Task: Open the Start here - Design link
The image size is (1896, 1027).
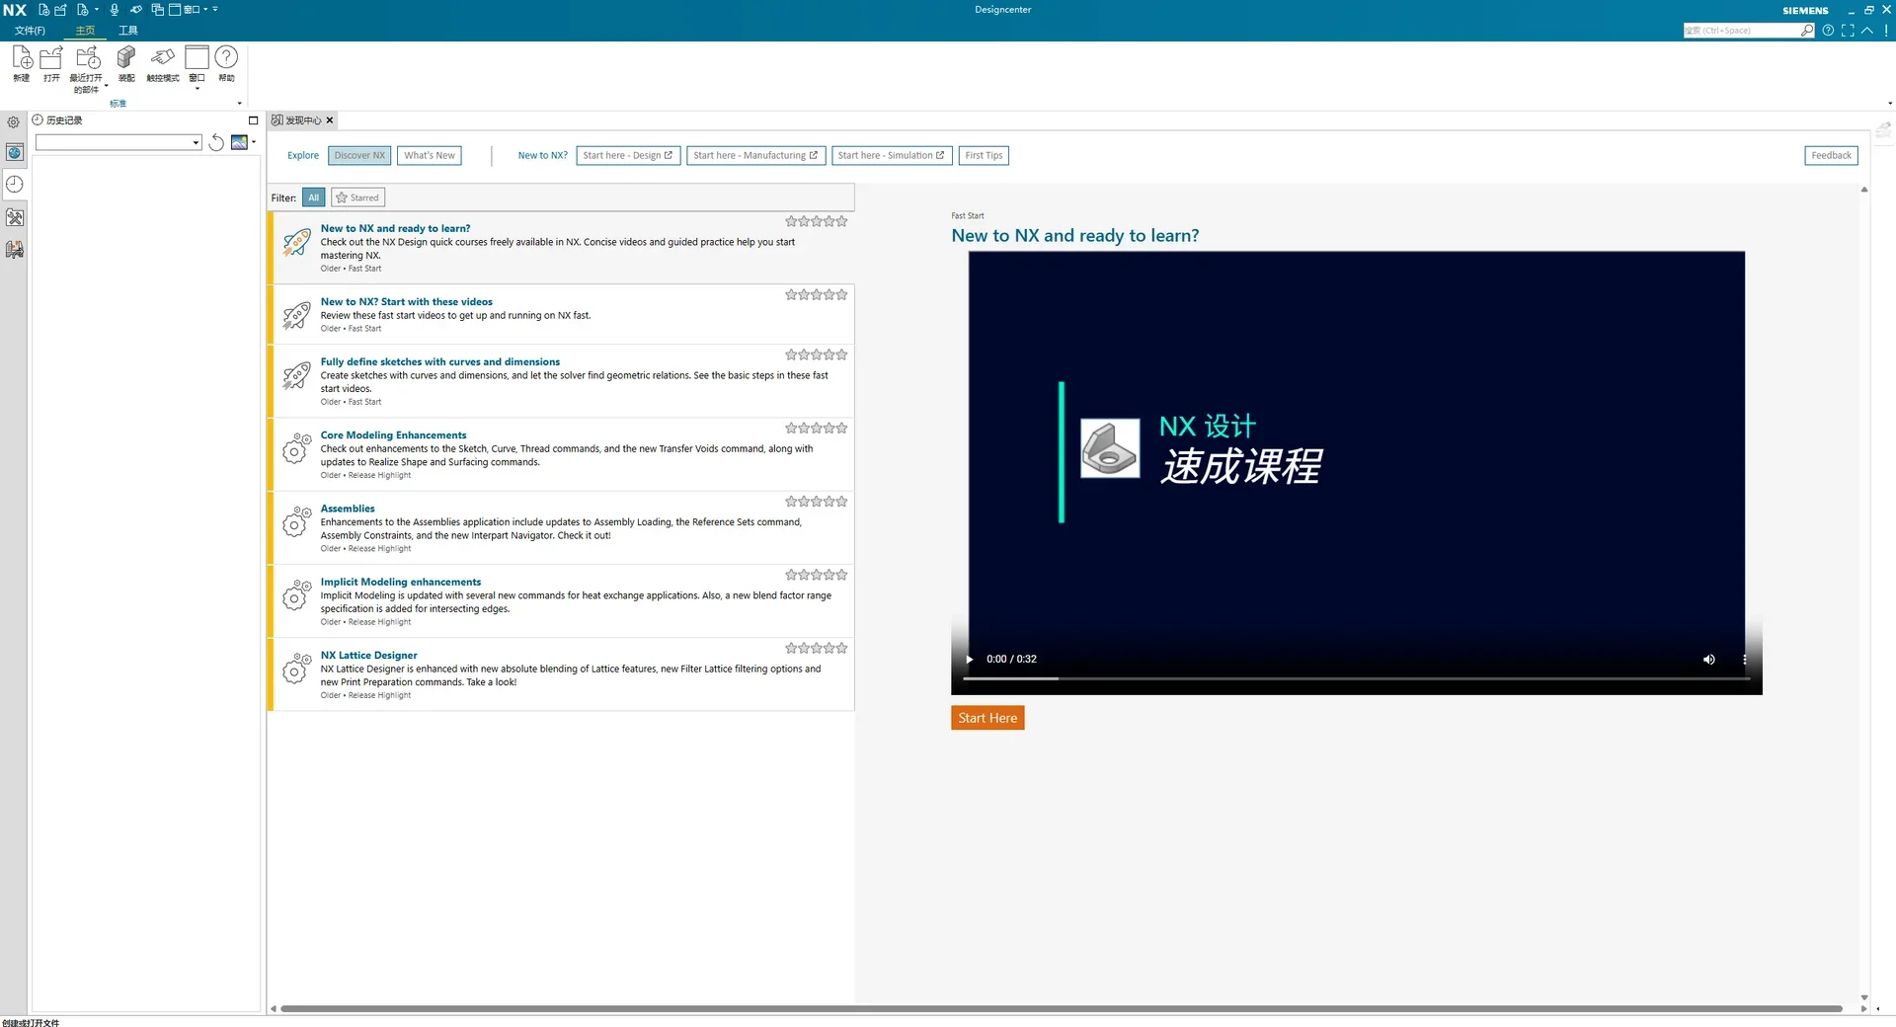Action: [628, 155]
